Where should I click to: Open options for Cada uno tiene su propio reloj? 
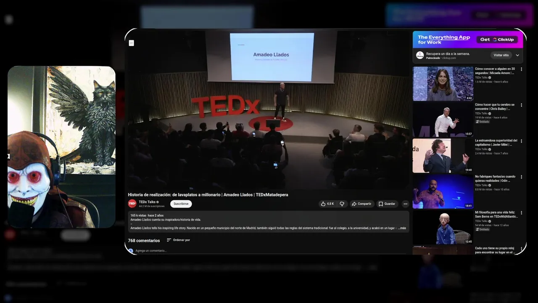click(522, 249)
